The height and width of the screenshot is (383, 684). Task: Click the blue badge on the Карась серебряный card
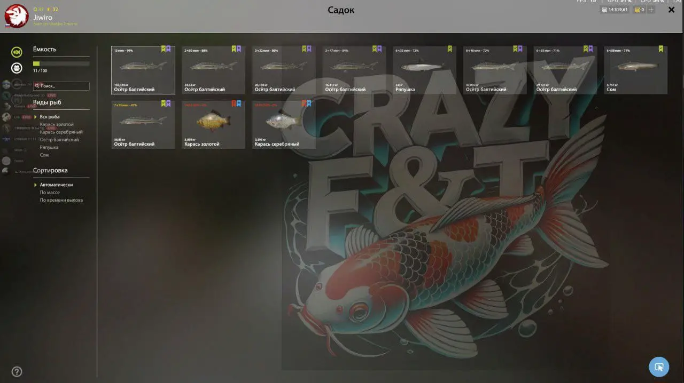[309, 103]
